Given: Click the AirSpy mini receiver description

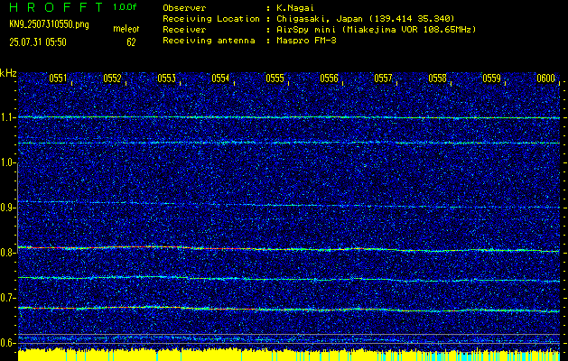Looking at the screenshot, I should 376,30.
